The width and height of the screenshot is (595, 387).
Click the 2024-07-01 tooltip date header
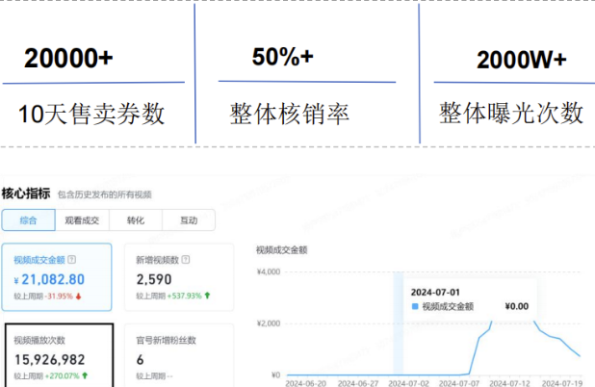pos(438,290)
